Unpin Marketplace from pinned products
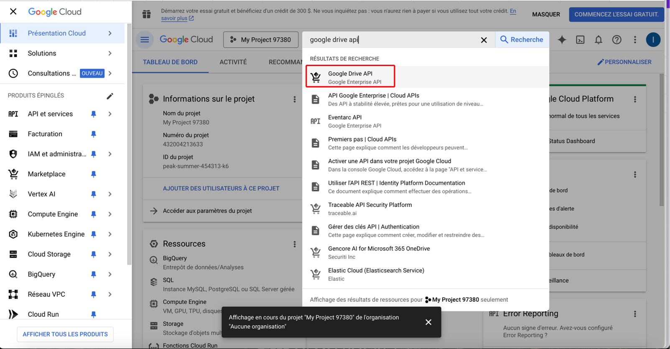 coord(94,174)
